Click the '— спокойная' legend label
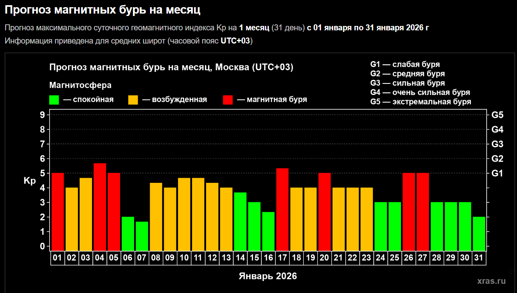Image resolution: width=517 pixels, height=293 pixels. (88, 99)
